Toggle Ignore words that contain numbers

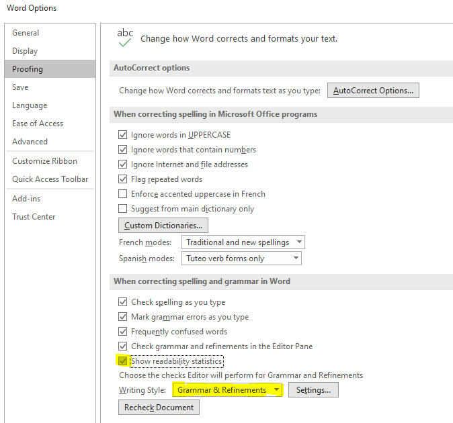tap(123, 150)
